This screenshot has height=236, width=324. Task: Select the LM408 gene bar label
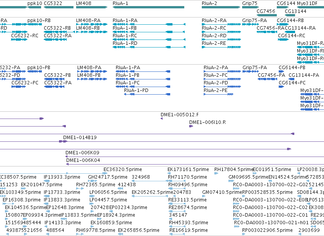pos(84,3)
